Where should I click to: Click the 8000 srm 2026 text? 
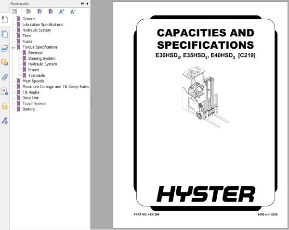coord(267,214)
